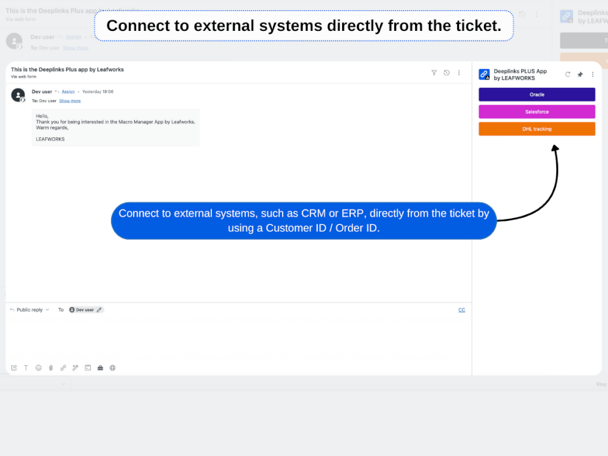This screenshot has width=608, height=456.
Task: Attach a file using the paperclip icon
Action: pos(51,368)
